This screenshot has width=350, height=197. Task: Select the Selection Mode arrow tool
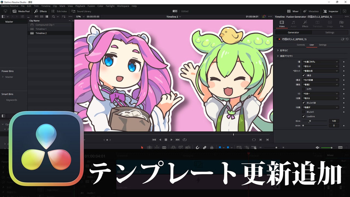pyautogui.click(x=142, y=148)
